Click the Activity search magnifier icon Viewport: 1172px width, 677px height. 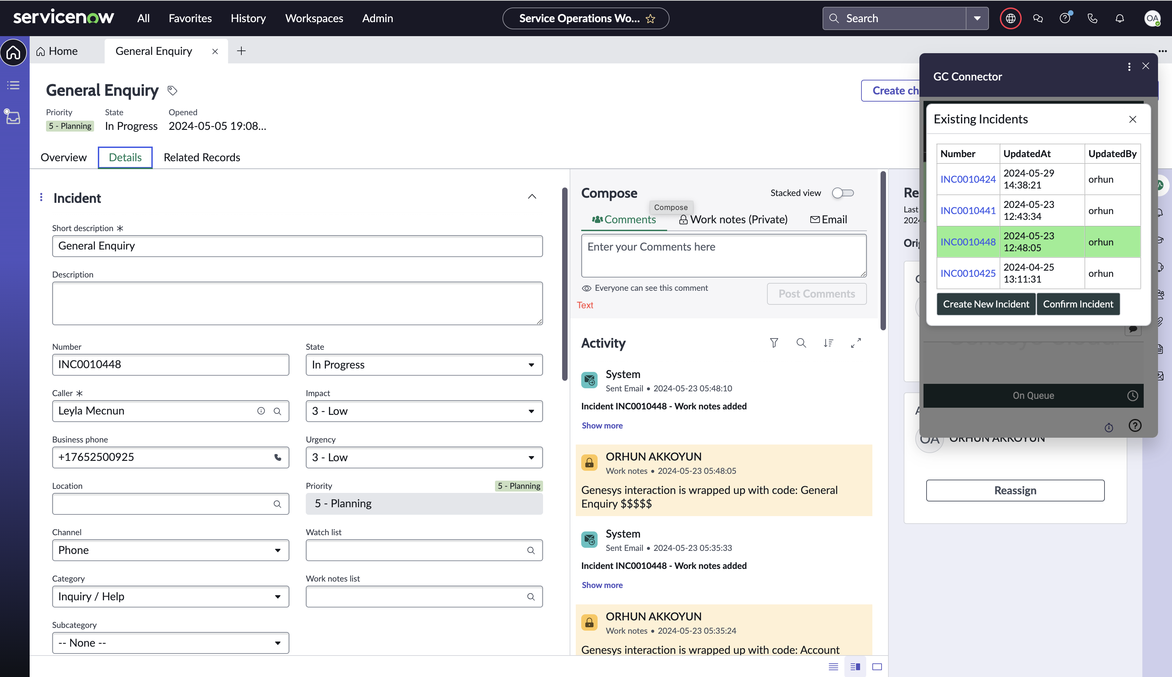pos(801,343)
